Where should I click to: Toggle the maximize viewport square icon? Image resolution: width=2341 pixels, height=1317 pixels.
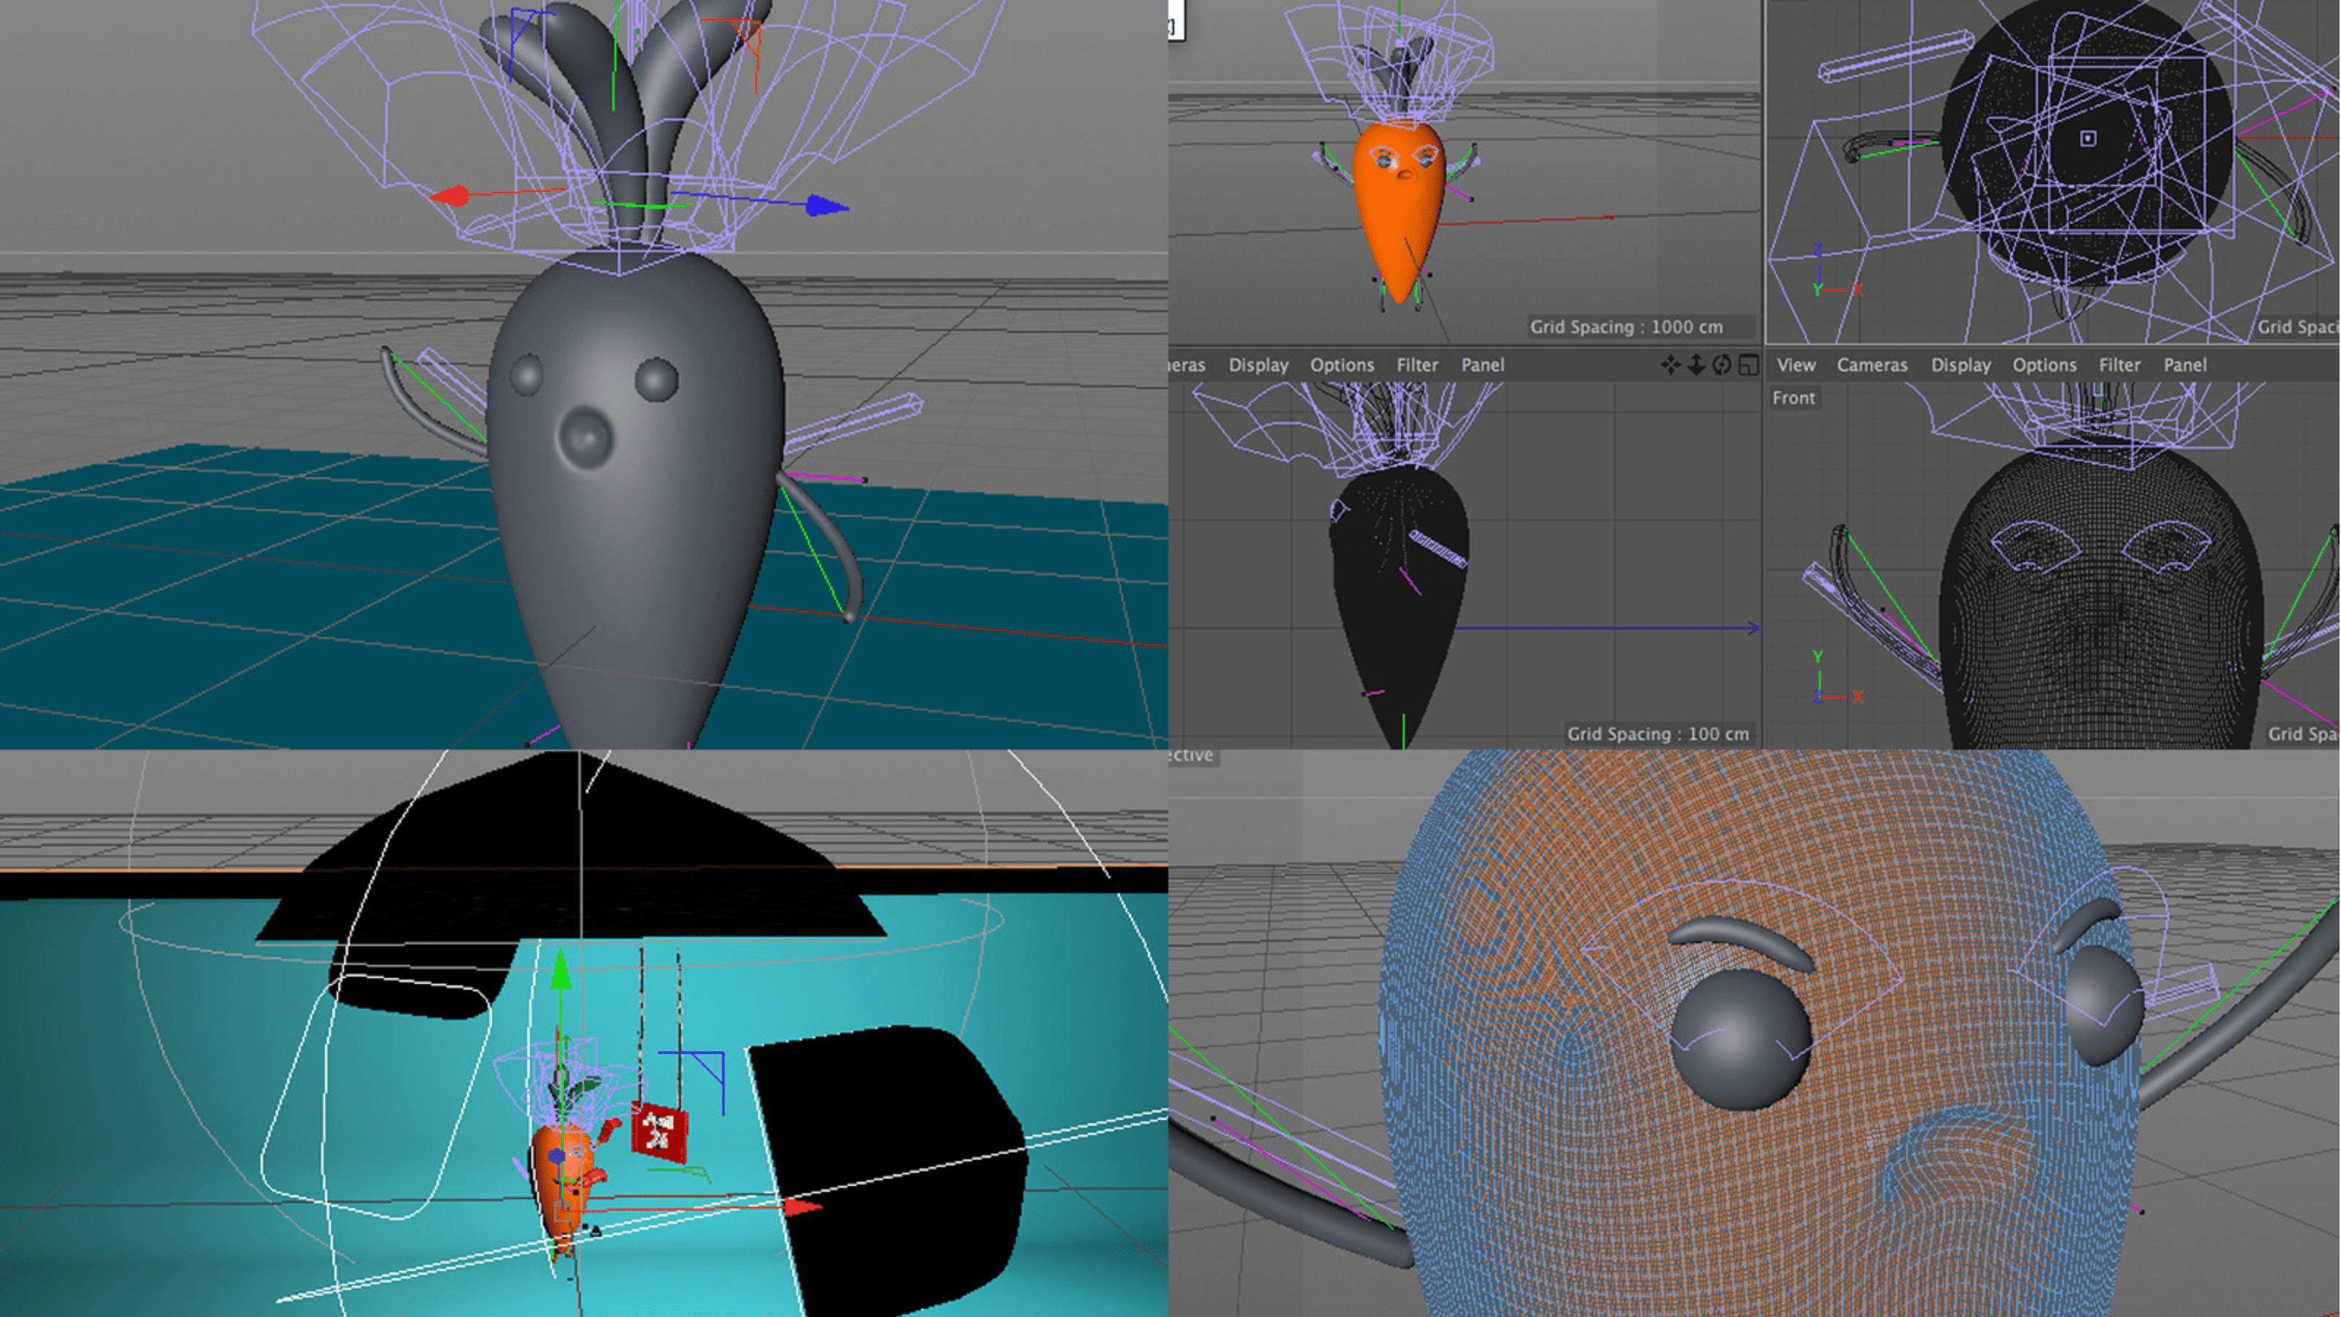click(x=1747, y=365)
